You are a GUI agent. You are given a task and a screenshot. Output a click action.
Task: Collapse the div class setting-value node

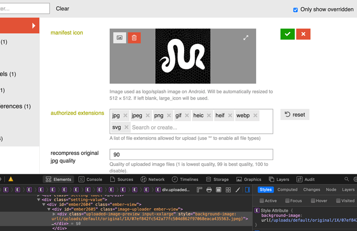(38, 200)
